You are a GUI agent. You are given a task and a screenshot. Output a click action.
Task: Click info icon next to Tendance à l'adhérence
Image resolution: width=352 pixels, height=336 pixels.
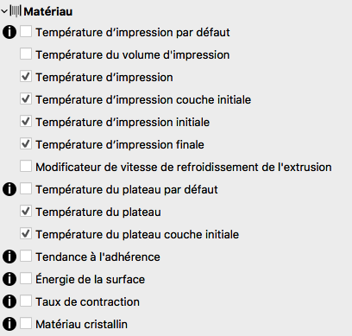pyautogui.click(x=9, y=257)
